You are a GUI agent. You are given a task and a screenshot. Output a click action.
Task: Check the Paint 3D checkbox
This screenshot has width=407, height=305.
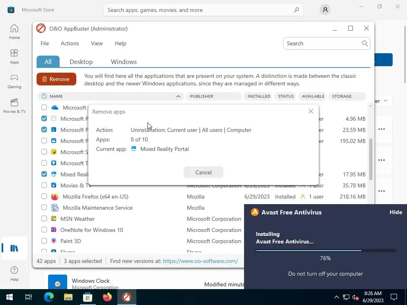point(44,241)
